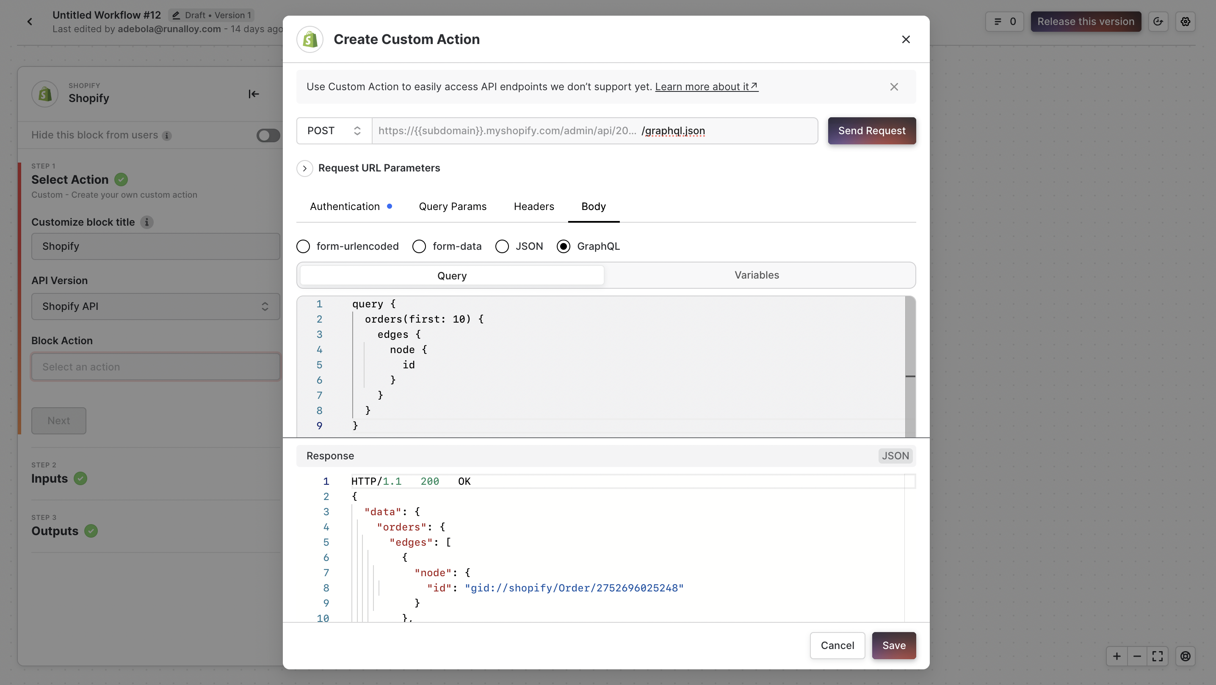
Task: Toggle Hide this block from users
Action: tap(268, 135)
